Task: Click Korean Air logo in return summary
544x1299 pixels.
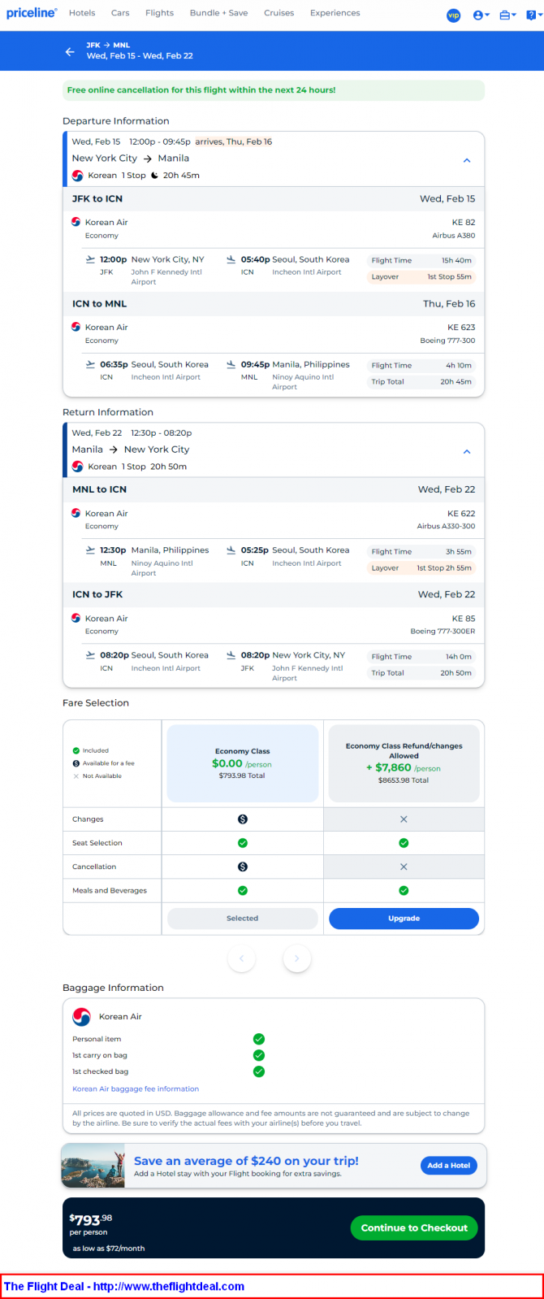Action: tap(78, 467)
